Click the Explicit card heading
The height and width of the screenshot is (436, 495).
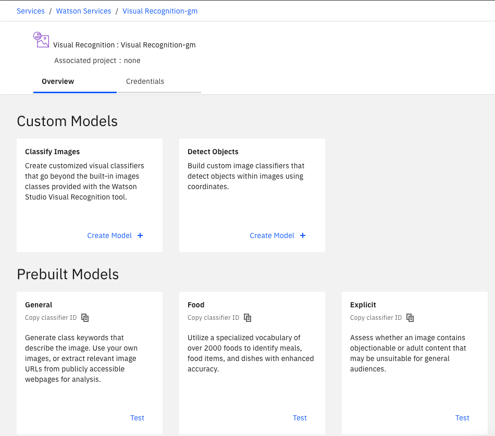coord(363,305)
